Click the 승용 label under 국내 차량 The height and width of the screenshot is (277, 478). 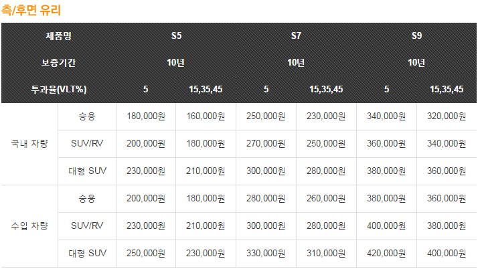pos(87,116)
